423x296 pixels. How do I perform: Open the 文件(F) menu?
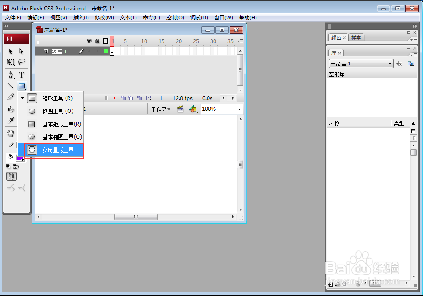coord(13,18)
